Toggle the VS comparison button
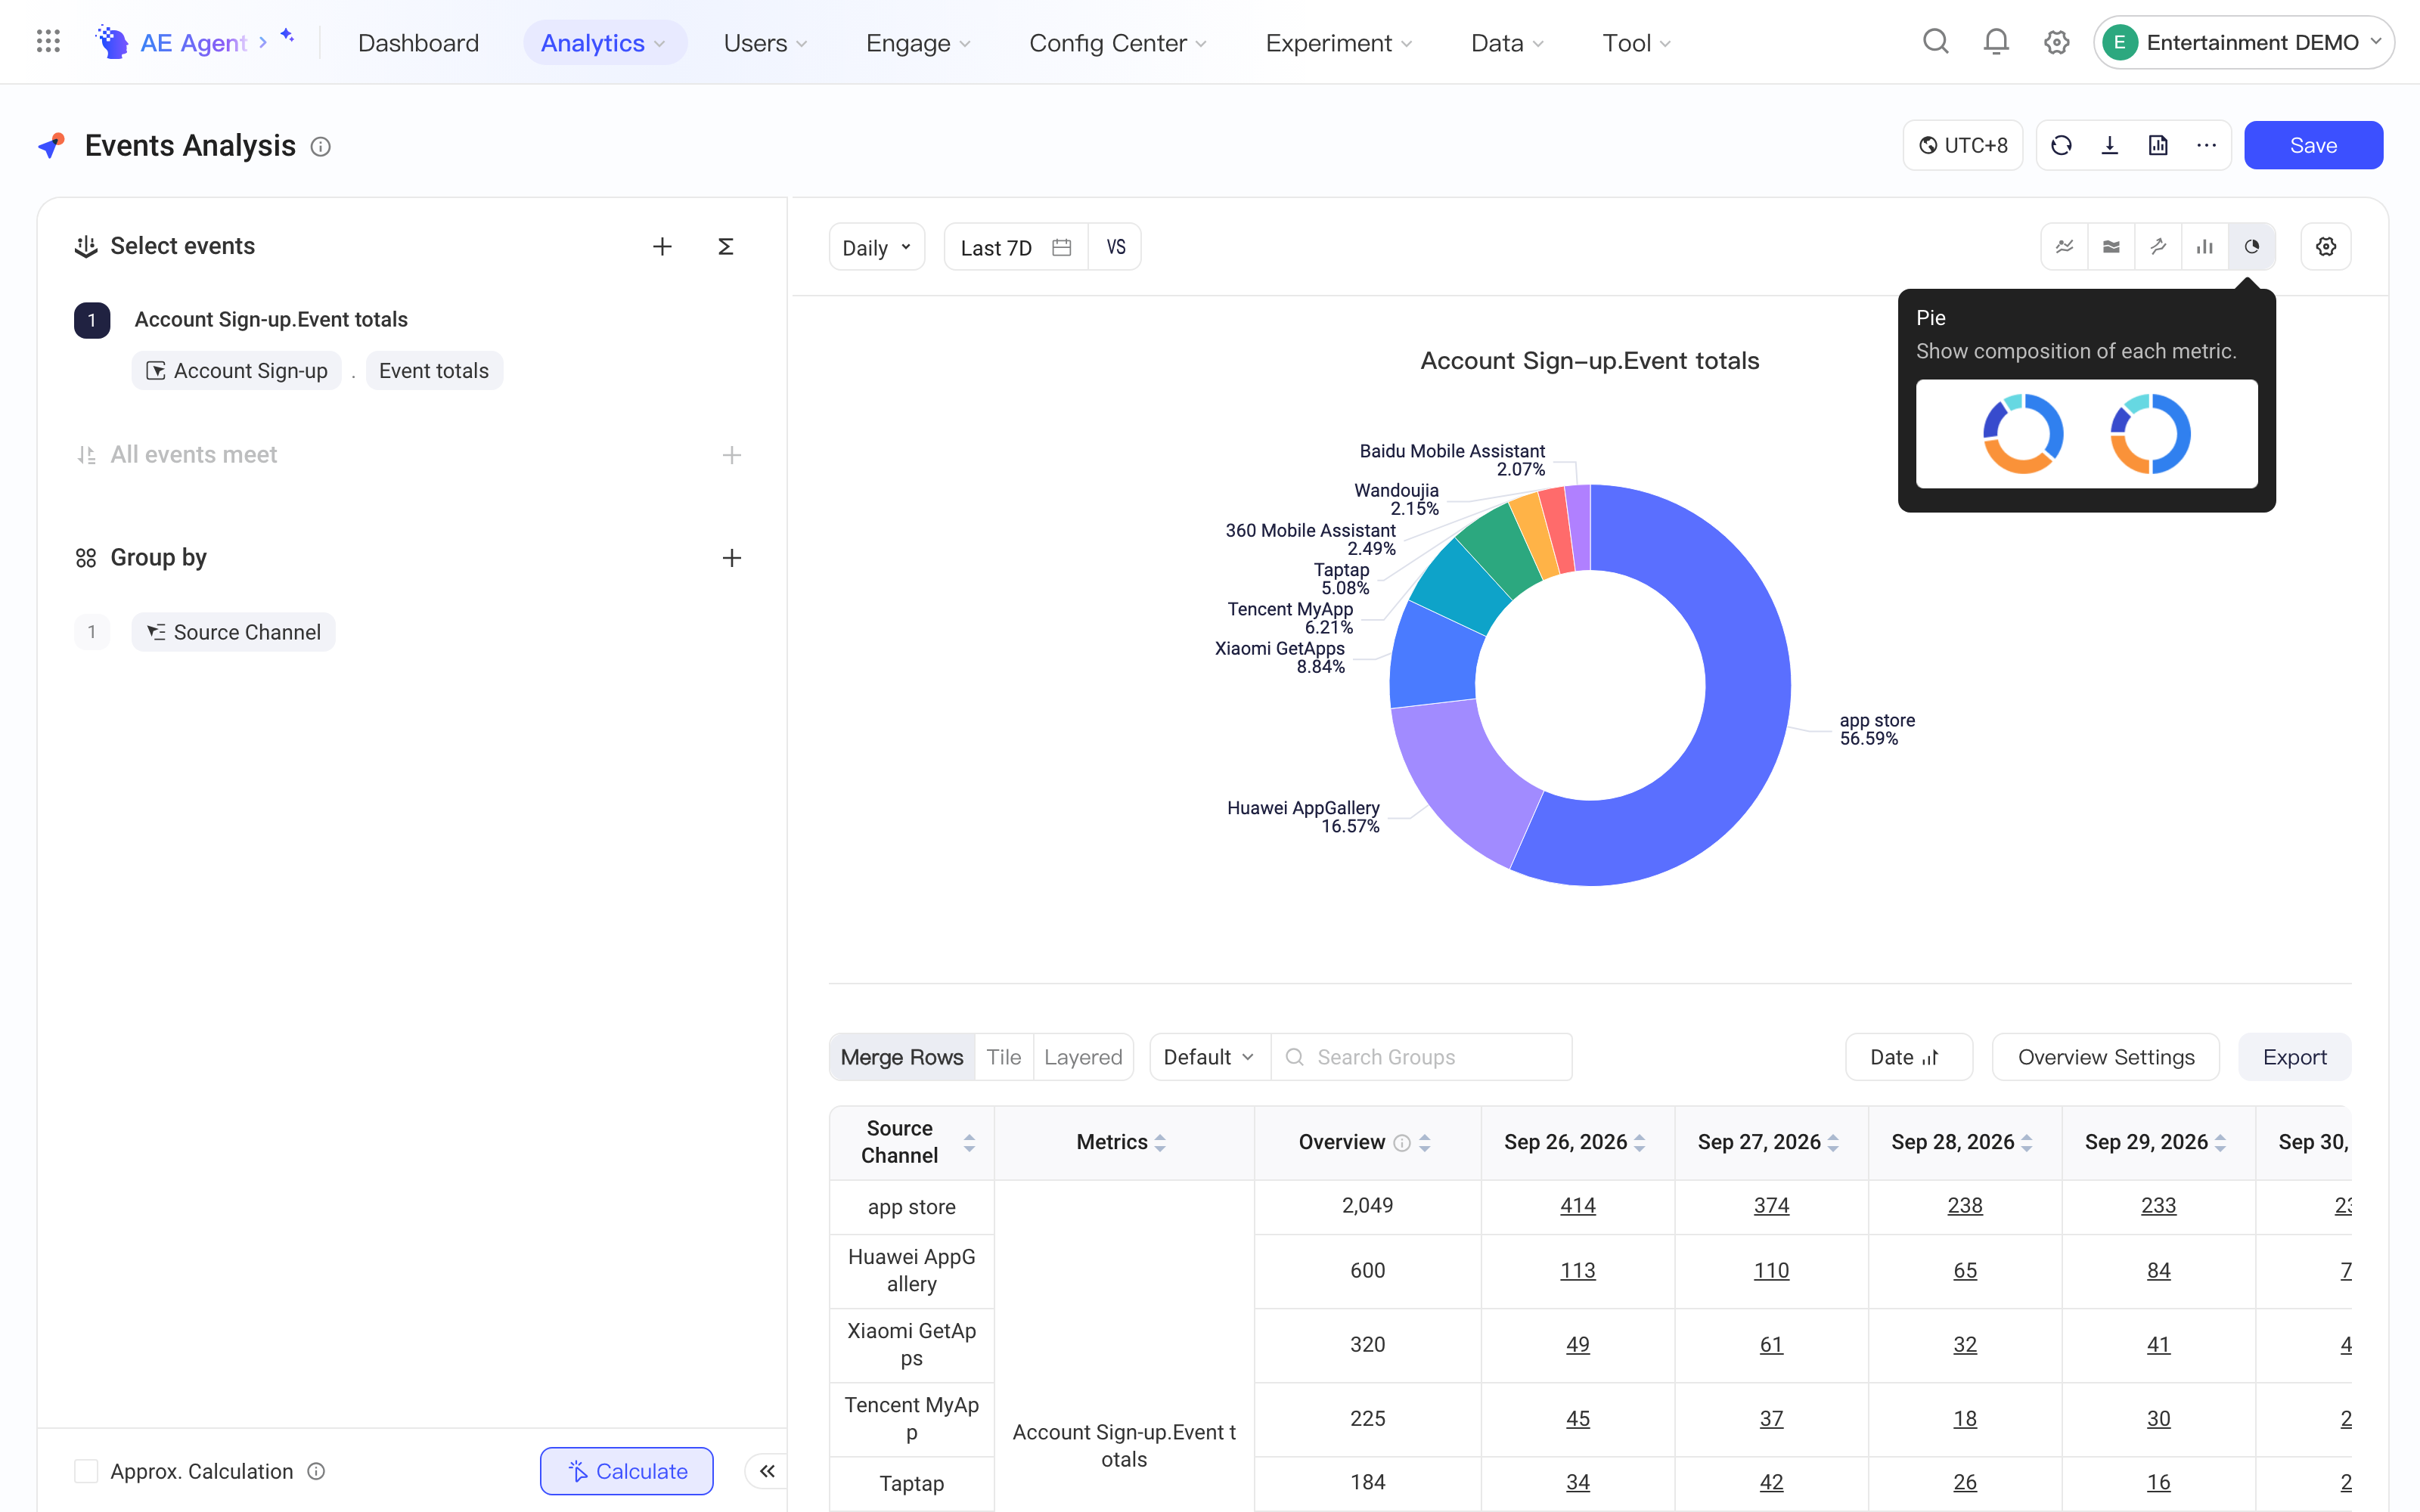Viewport: 2420px width, 1512px height. click(x=1115, y=247)
